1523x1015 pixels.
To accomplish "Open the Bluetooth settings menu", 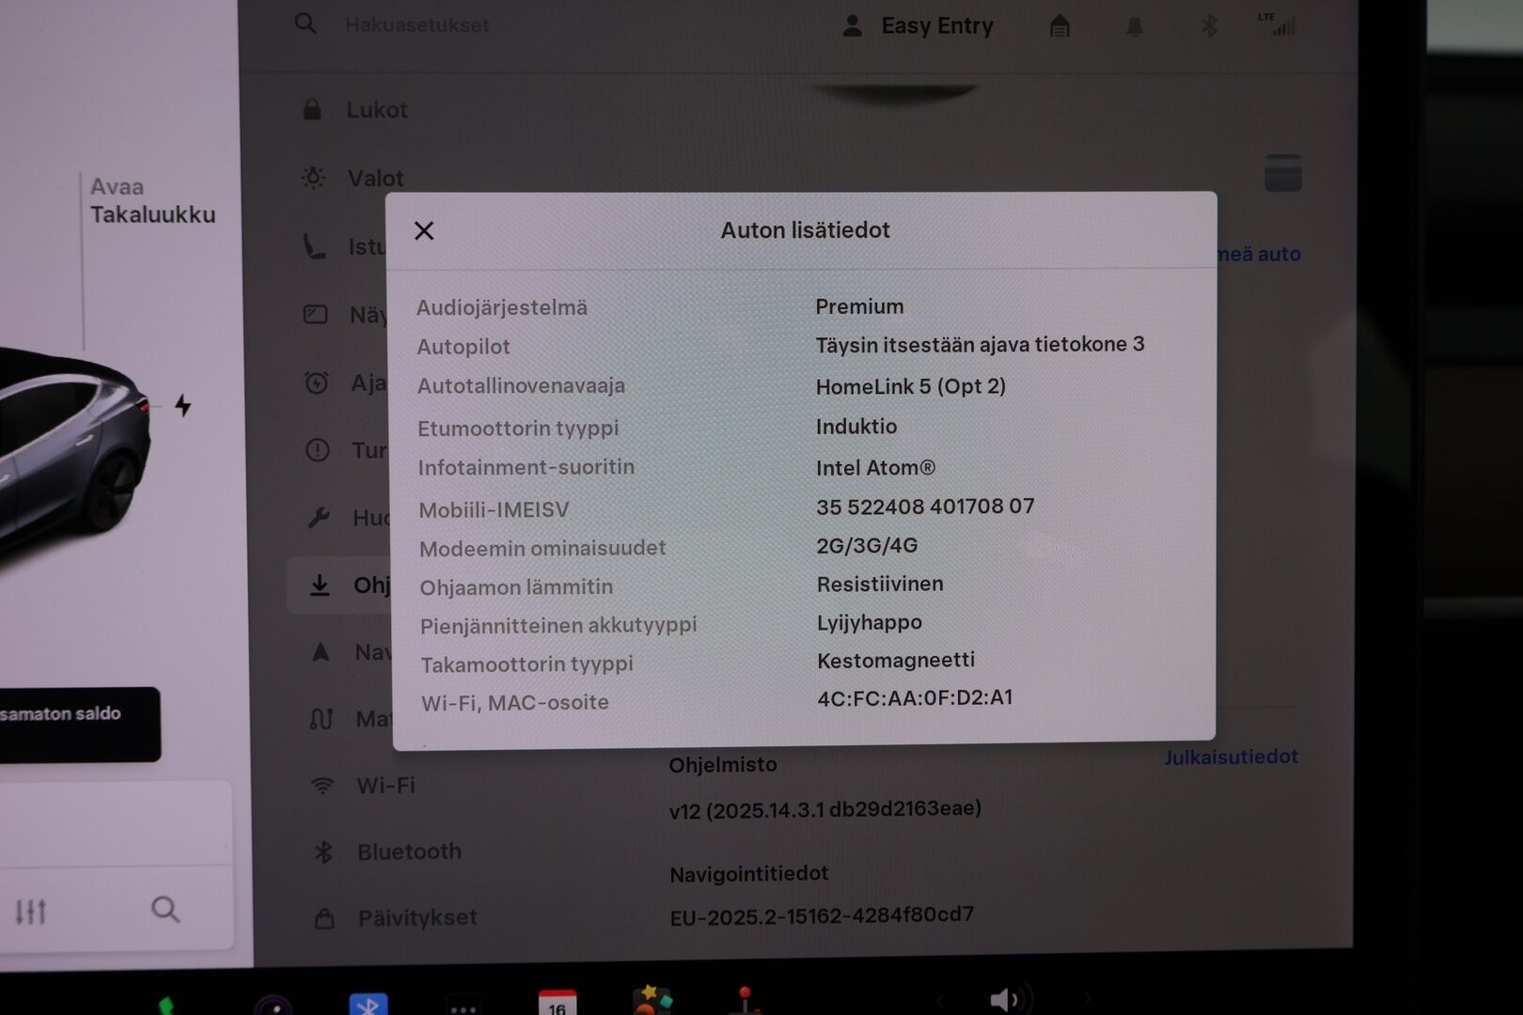I will 388,851.
